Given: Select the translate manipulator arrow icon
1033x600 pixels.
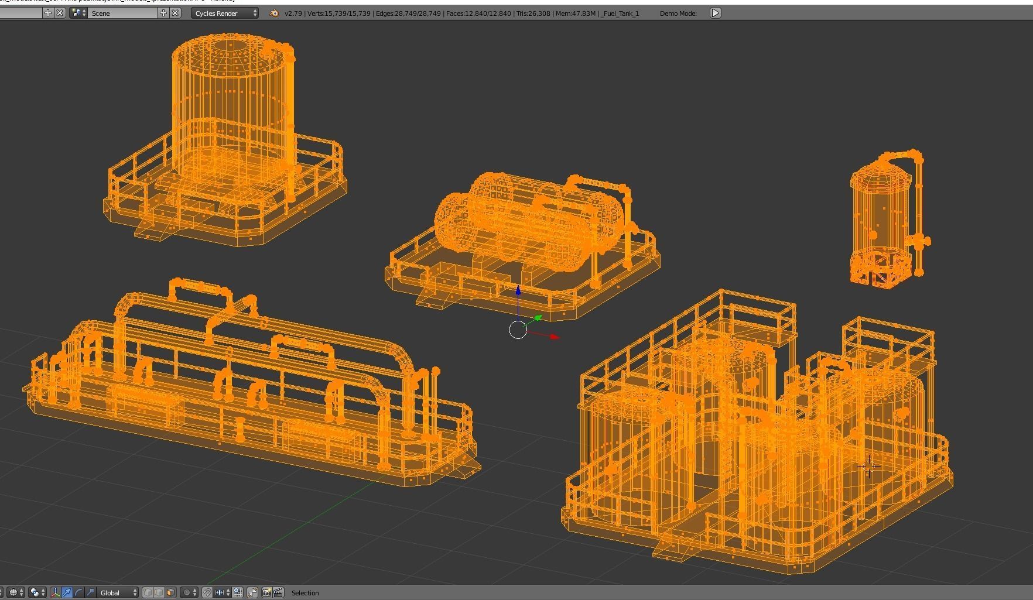Looking at the screenshot, I should pyautogui.click(x=67, y=592).
